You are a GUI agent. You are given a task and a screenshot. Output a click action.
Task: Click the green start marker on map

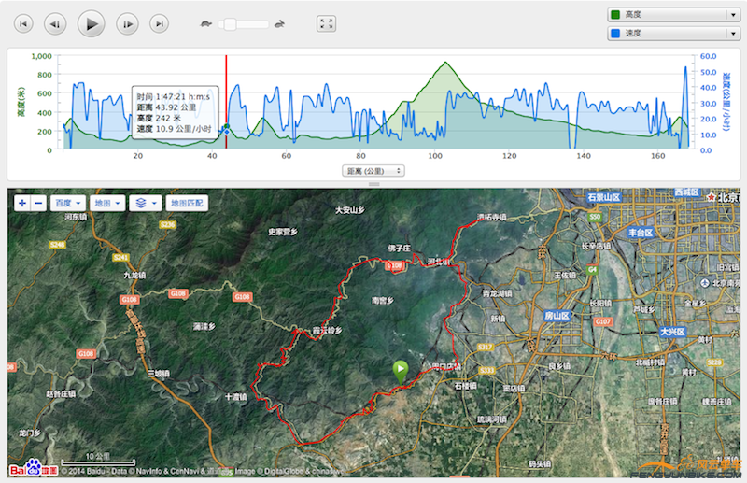click(x=401, y=372)
